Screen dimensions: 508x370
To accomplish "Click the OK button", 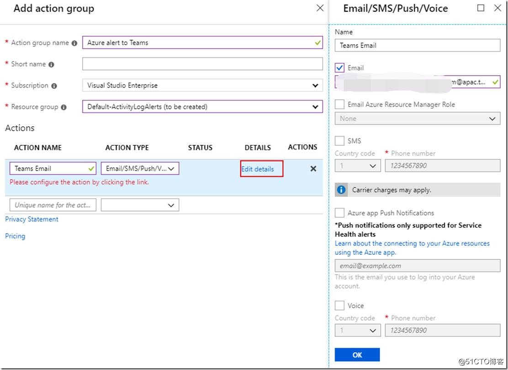I will click(x=357, y=355).
